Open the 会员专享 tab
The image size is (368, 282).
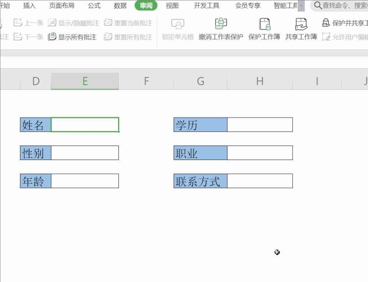[x=247, y=6]
